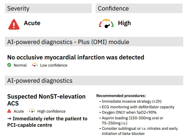This screenshot has height=139, width=185.
Task: Click the Low confidence gauge icon
Action: tap(35, 65)
